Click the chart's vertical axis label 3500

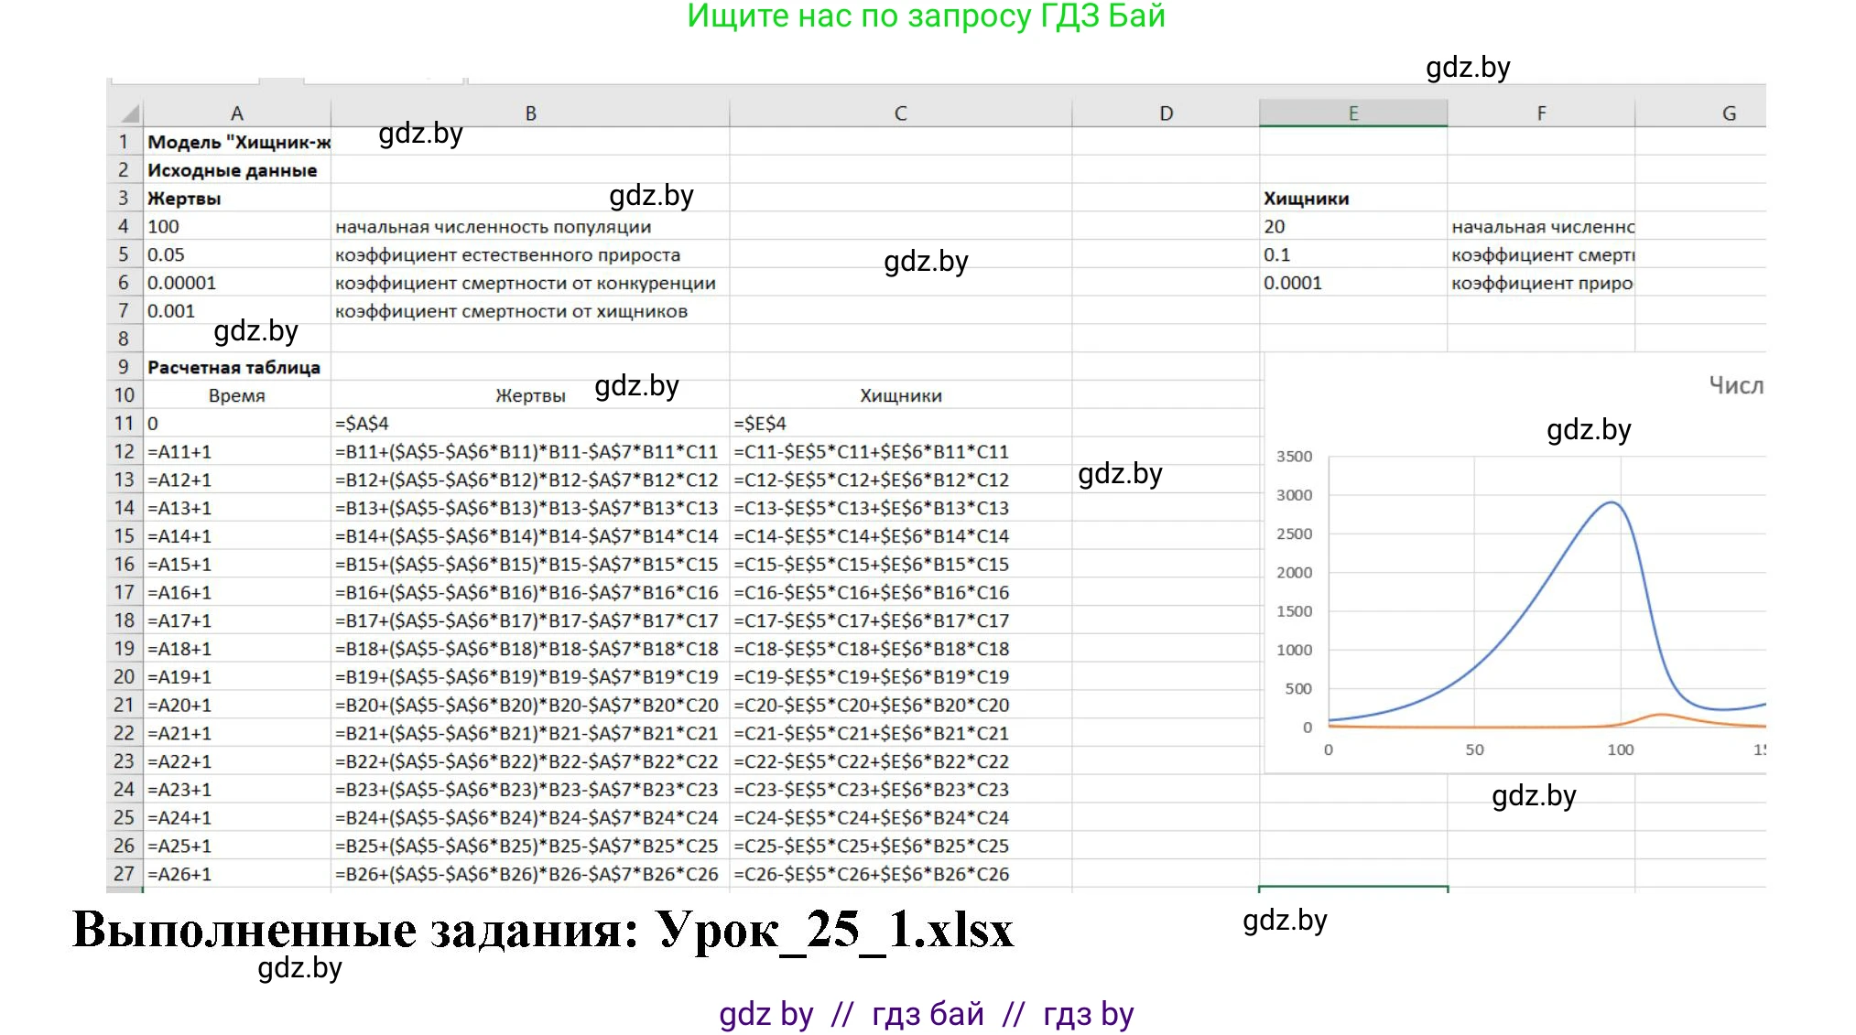[1294, 457]
